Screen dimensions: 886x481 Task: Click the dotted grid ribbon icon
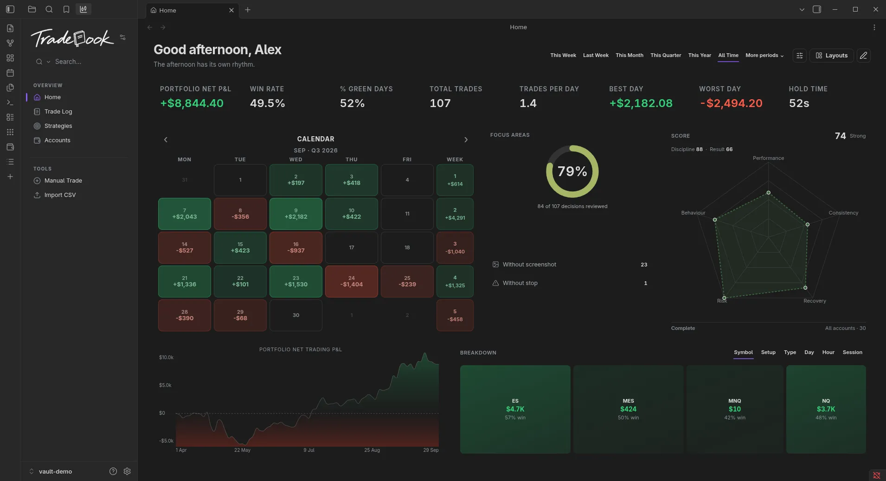[x=10, y=132]
